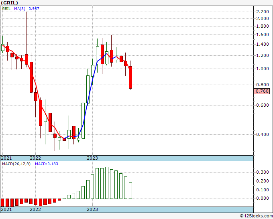Click 2021 on the MACD panel time axis
273x219 pixels.
(x=6, y=209)
